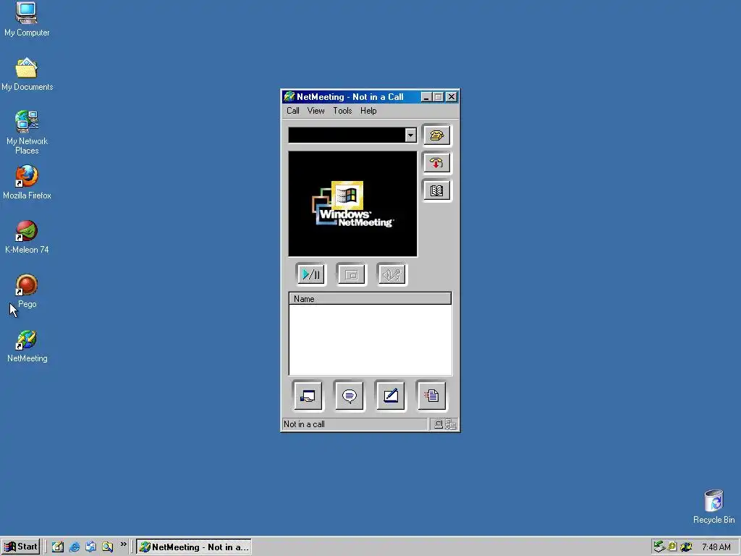Click the first system tray network icon
The height and width of the screenshot is (556, 741).
[x=659, y=547]
